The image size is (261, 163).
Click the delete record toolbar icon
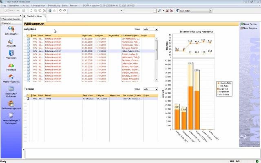point(44,11)
